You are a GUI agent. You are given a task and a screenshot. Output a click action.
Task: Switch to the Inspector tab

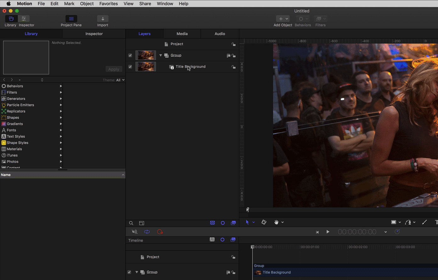[x=94, y=34]
